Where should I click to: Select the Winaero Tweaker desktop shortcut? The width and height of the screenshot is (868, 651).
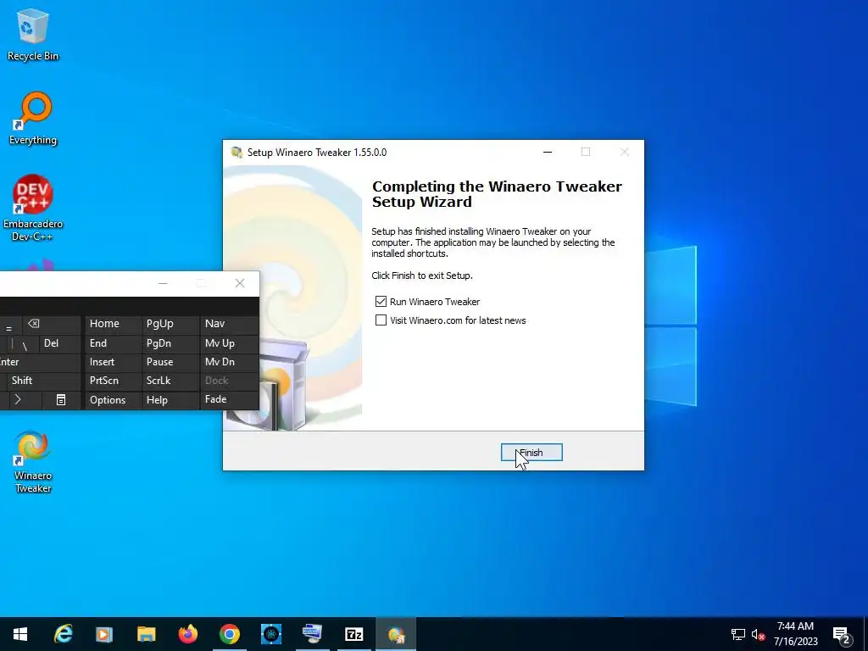click(x=33, y=462)
